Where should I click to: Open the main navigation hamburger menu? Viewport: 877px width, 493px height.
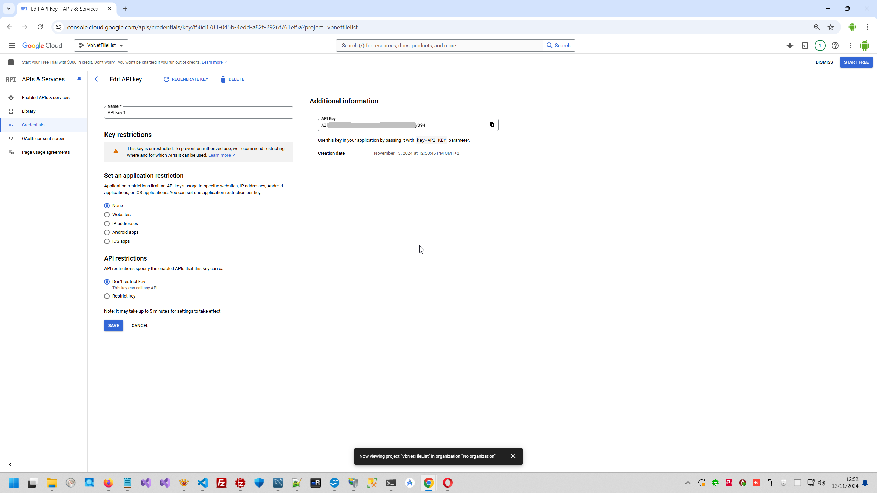11,46
